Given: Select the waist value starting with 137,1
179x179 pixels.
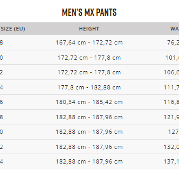Looking at the screenshot, I should [171, 161].
